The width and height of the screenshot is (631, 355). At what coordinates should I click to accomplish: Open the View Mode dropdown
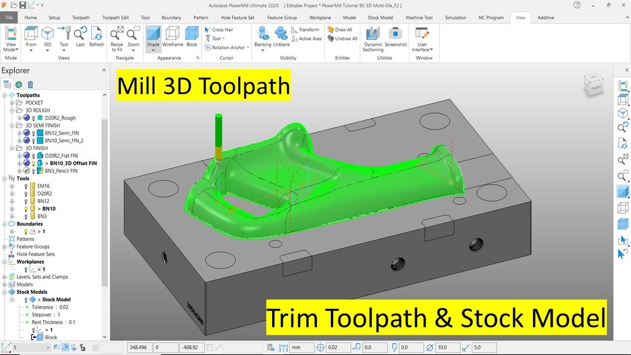point(11,39)
